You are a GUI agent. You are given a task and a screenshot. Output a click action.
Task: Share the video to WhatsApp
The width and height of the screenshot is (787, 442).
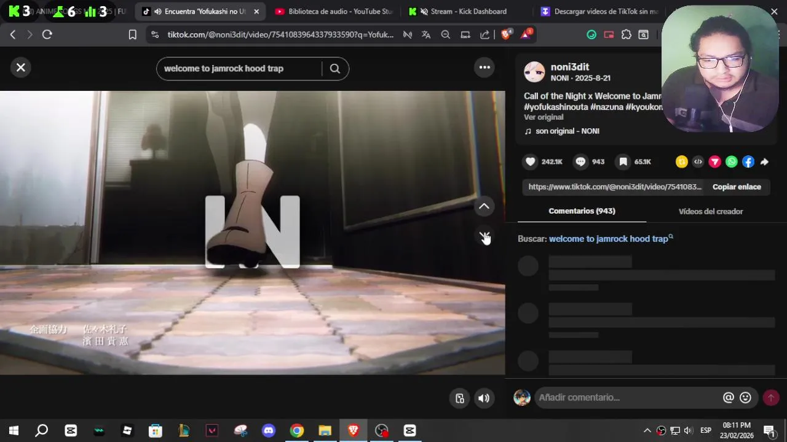(x=731, y=161)
